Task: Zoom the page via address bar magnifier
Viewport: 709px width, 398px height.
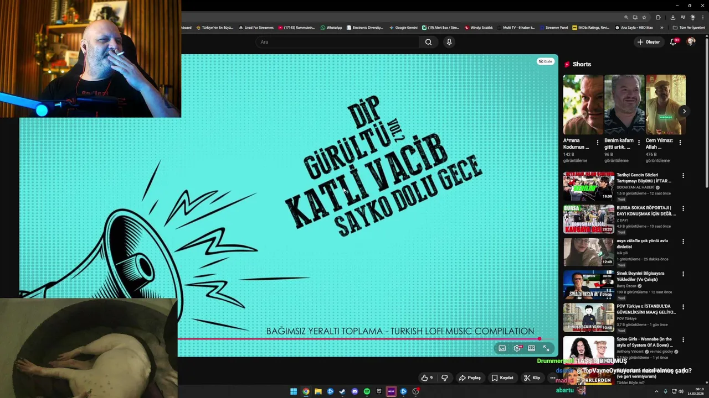Action: (x=626, y=18)
